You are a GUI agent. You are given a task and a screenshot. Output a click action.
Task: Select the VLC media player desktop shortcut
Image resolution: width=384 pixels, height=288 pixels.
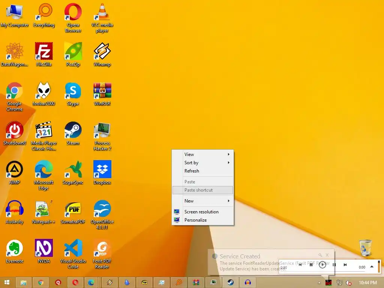pos(102,18)
